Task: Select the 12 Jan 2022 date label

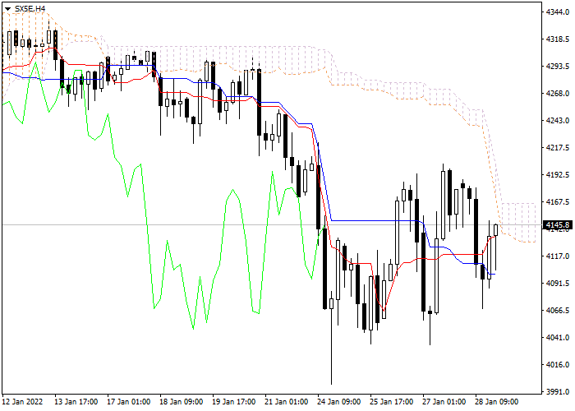Action: (x=24, y=402)
